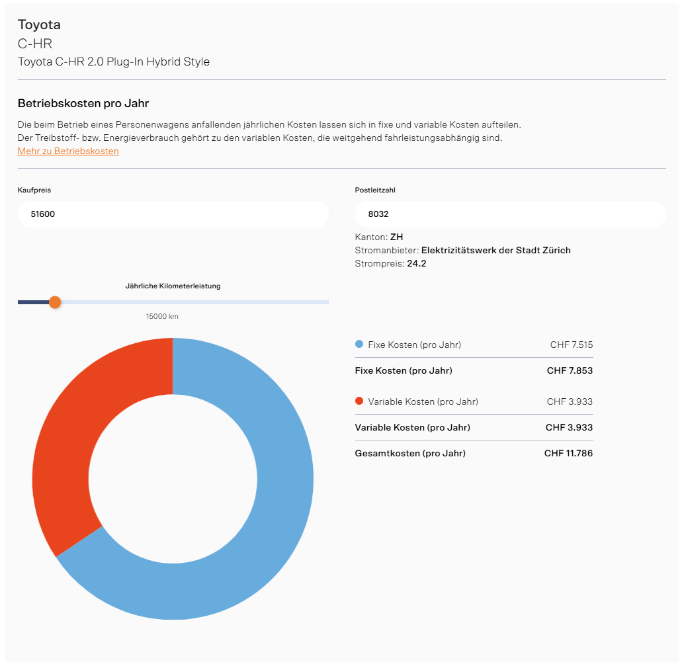The width and height of the screenshot is (684, 666).
Task: Click the bold 'CHF 7.853' total
Action: [570, 371]
